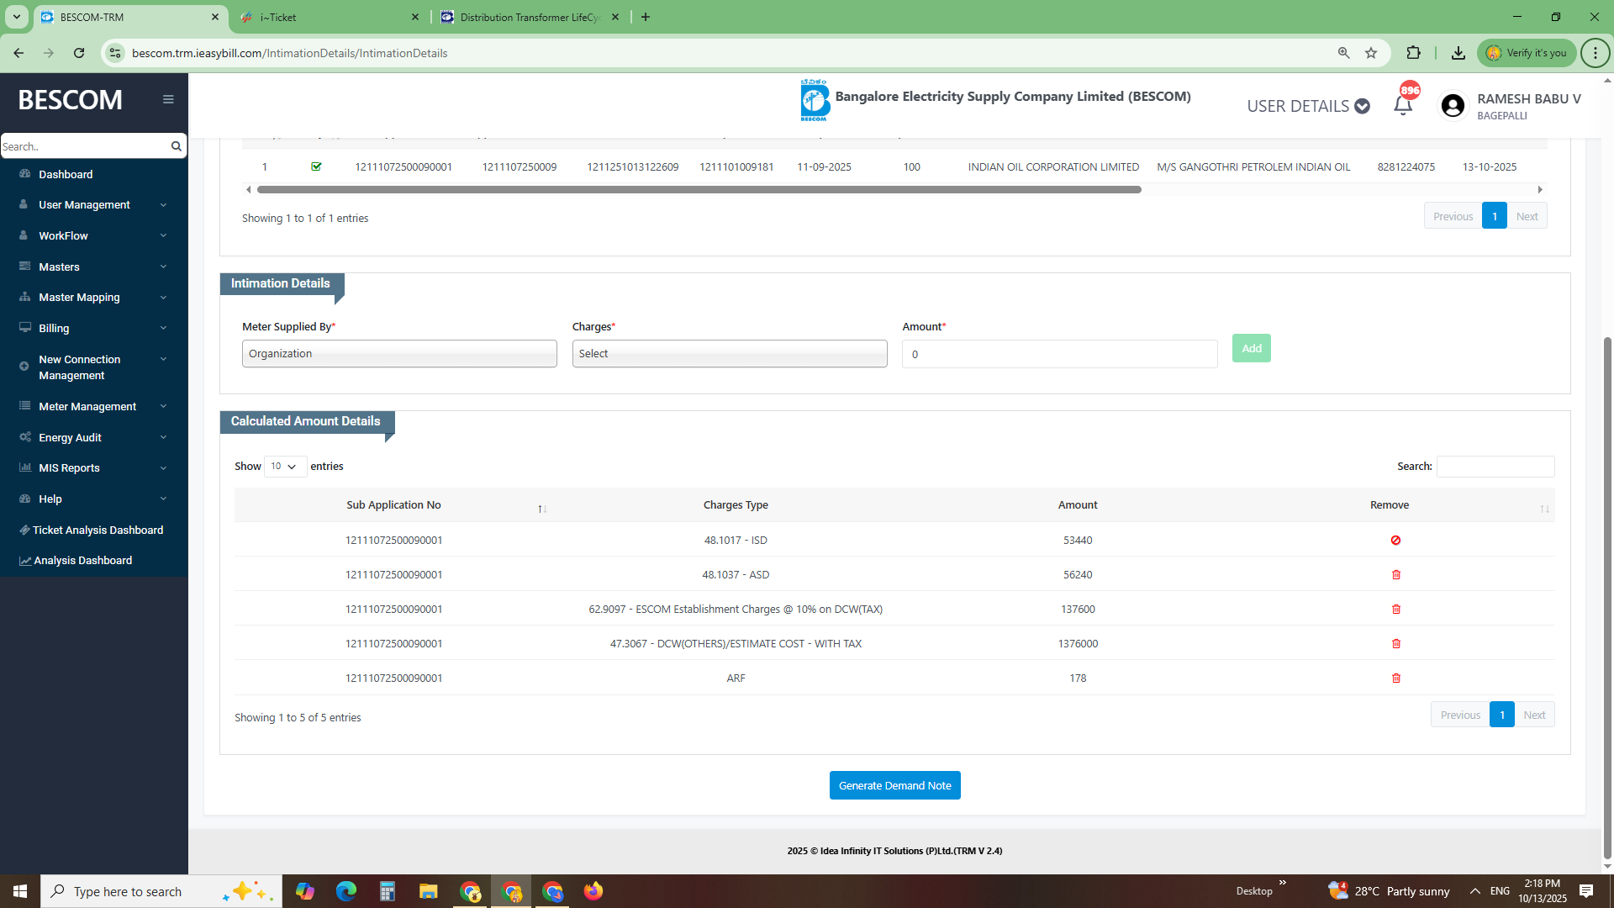Toggle the hamburger sidebar menu icon
This screenshot has width=1614, height=908.
tap(168, 99)
